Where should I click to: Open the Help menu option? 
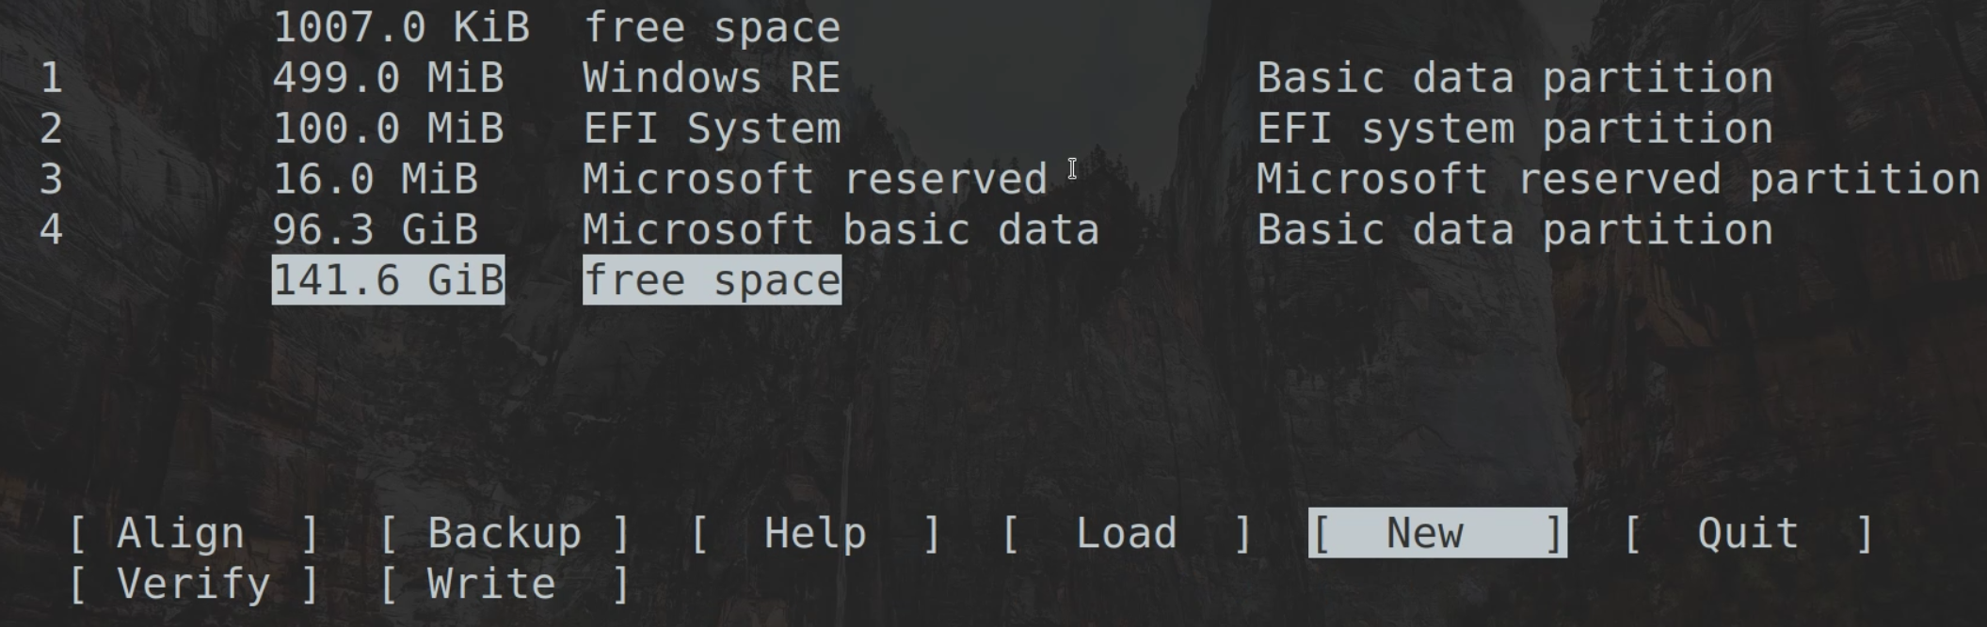click(815, 534)
